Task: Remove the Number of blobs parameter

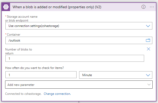Action: pos(148,49)
